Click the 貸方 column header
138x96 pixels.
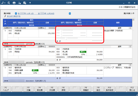pyautogui.click(x=79, y=20)
